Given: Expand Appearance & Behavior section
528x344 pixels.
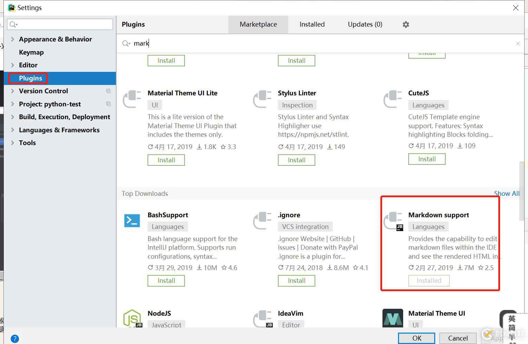Looking at the screenshot, I should coord(12,39).
